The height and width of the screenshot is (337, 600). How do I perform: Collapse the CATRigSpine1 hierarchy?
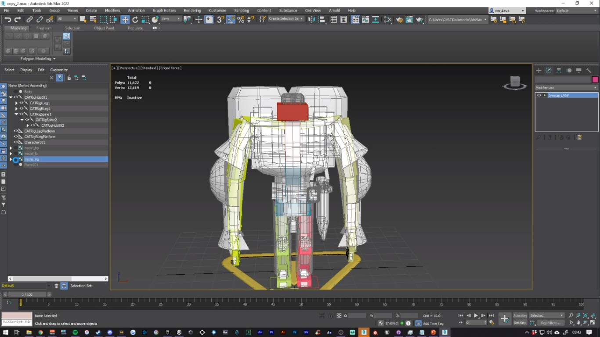click(16, 114)
